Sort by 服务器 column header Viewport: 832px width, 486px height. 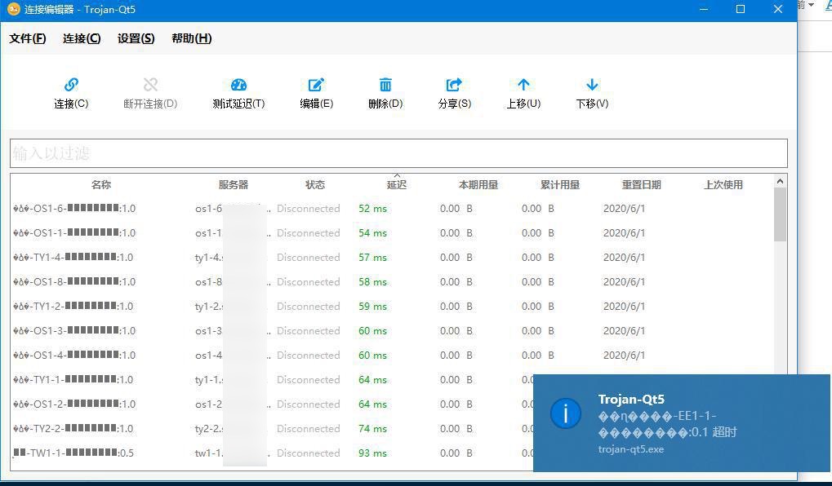click(x=234, y=184)
